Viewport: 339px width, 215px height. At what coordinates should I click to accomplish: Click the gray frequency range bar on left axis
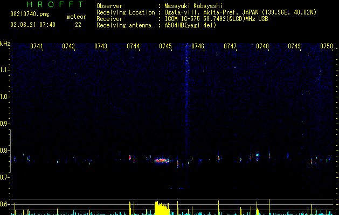(10, 150)
